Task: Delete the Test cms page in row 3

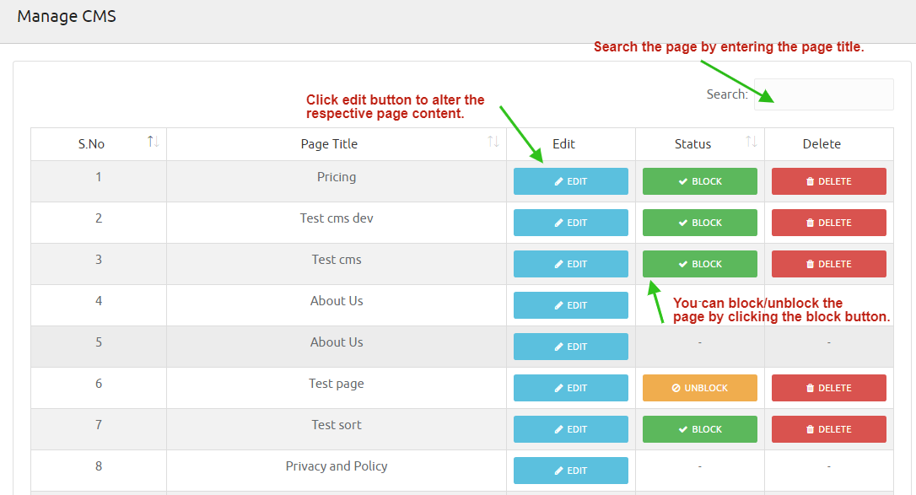Action: [x=828, y=264]
